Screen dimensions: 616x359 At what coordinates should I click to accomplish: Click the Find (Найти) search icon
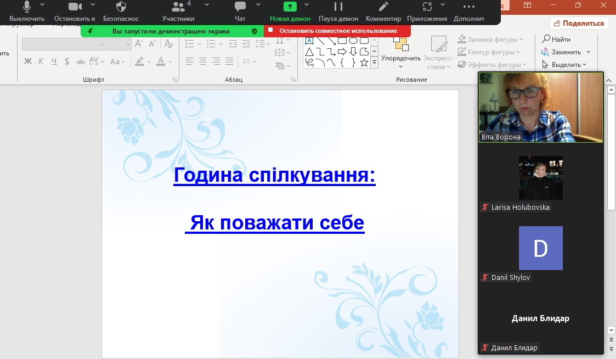[x=546, y=39]
